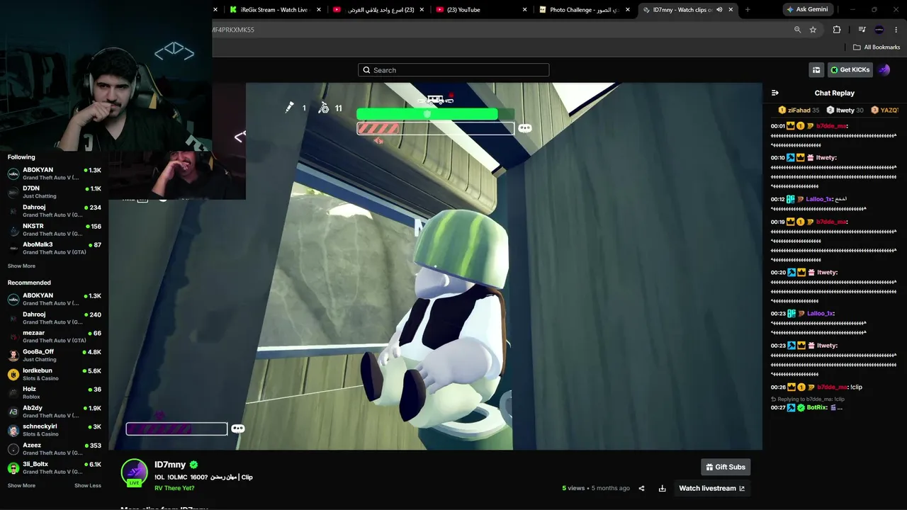The height and width of the screenshot is (510, 907).
Task: Click the clip video player
Action: (x=436, y=266)
